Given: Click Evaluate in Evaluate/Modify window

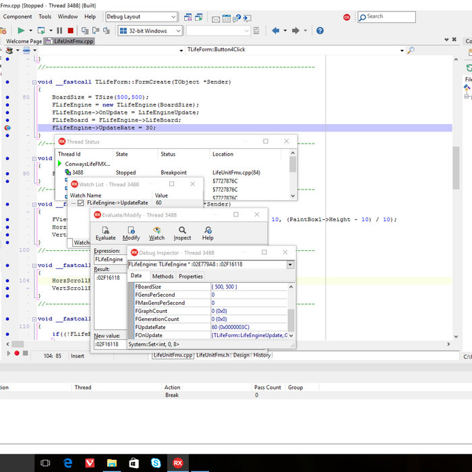Looking at the screenshot, I should tap(106, 233).
